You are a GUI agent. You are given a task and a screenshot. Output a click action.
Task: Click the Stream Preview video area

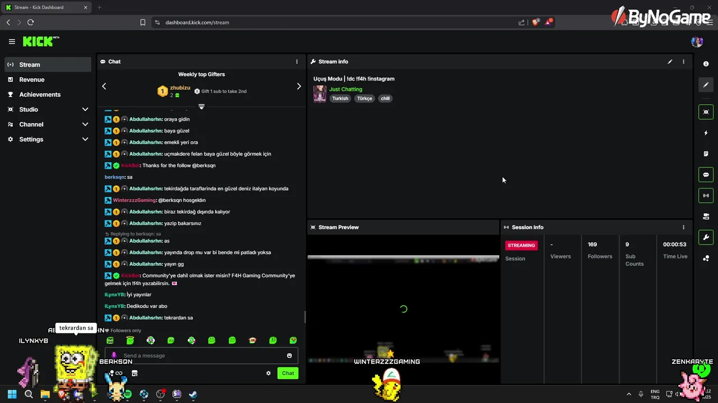point(403,309)
